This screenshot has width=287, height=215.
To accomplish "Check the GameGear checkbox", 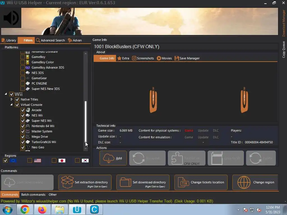I will pyautogui.click(x=22, y=78).
